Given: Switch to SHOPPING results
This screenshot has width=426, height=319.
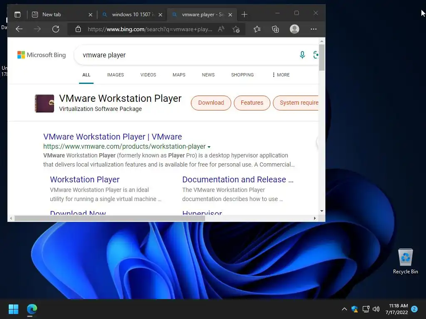Looking at the screenshot, I should coord(243,75).
